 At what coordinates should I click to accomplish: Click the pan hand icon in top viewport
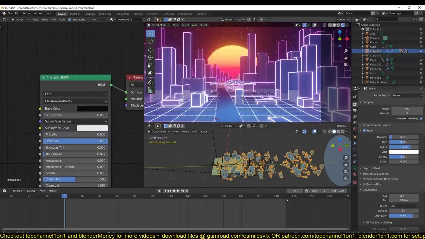point(346,58)
